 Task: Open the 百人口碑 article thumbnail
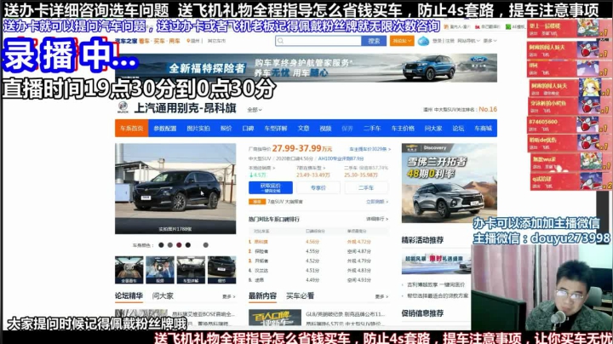(275, 318)
